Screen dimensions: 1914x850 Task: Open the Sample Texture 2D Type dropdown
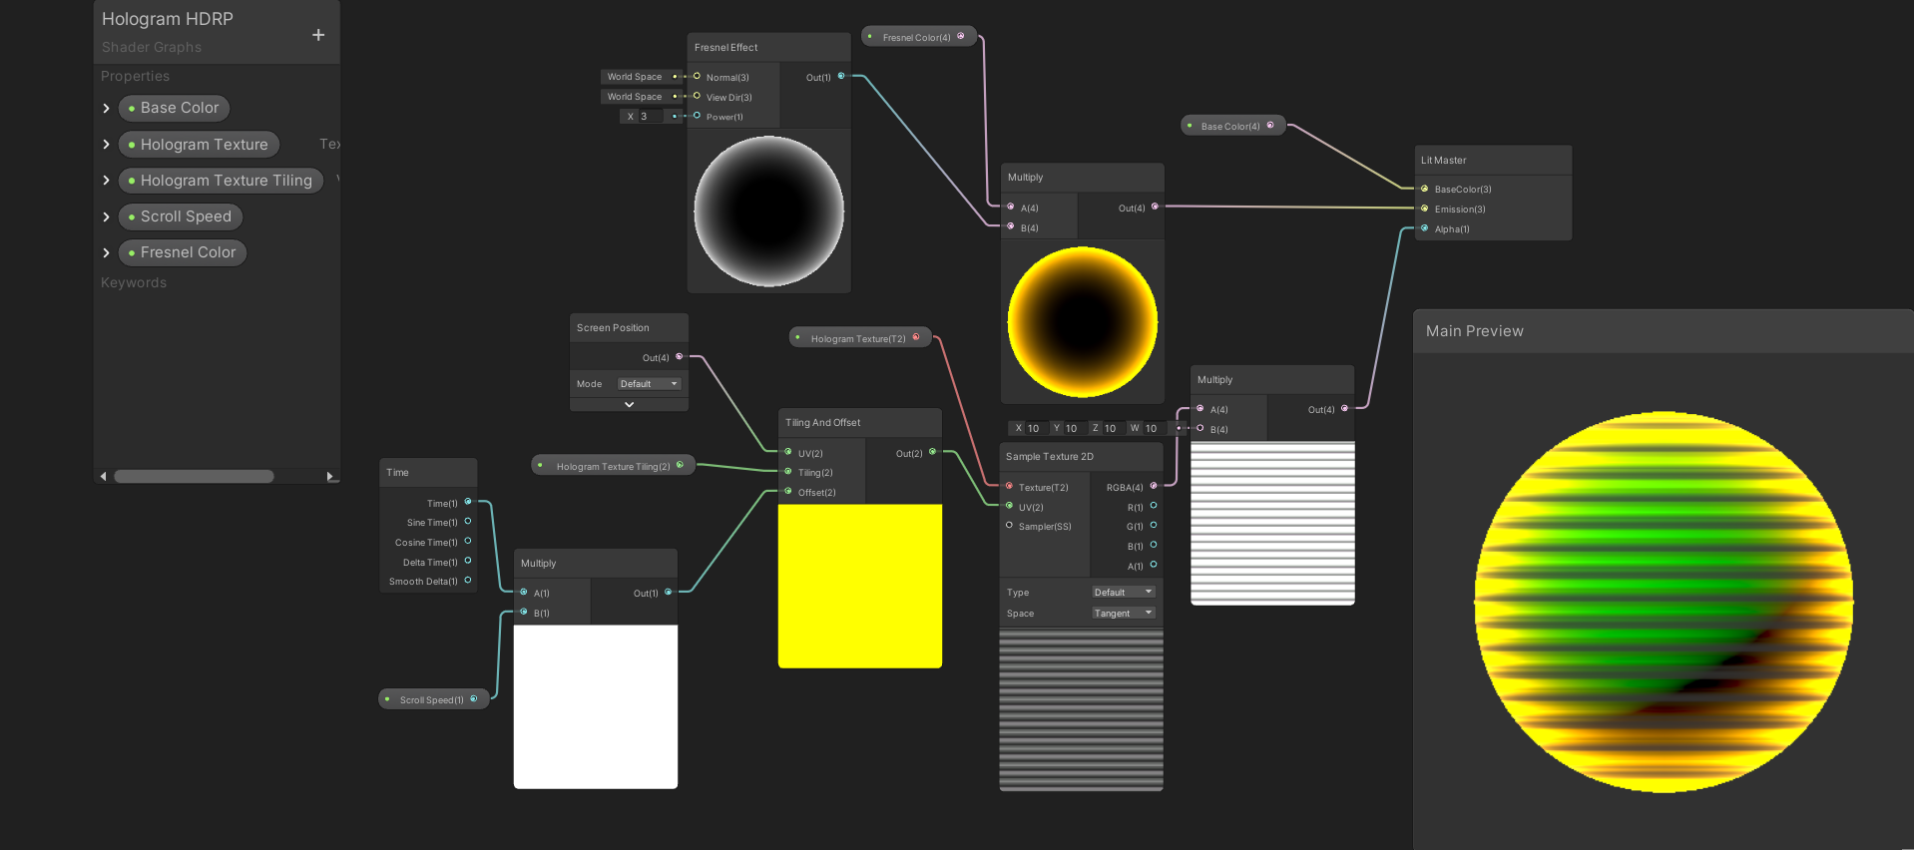click(1123, 593)
